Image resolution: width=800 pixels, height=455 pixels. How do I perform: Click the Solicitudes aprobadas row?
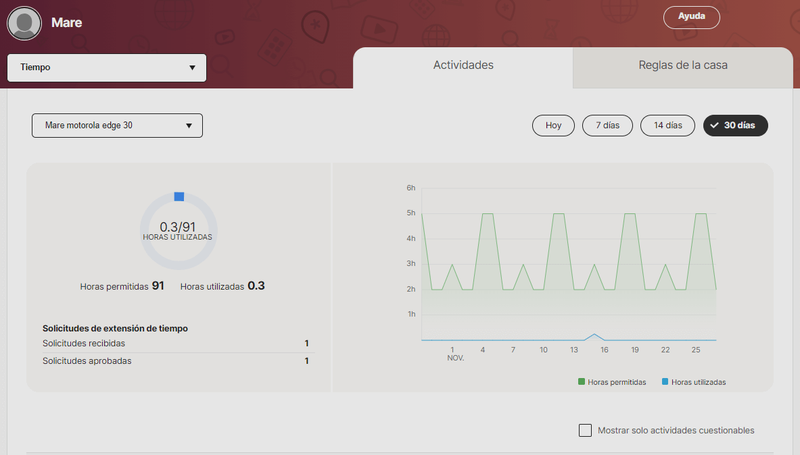(x=176, y=361)
